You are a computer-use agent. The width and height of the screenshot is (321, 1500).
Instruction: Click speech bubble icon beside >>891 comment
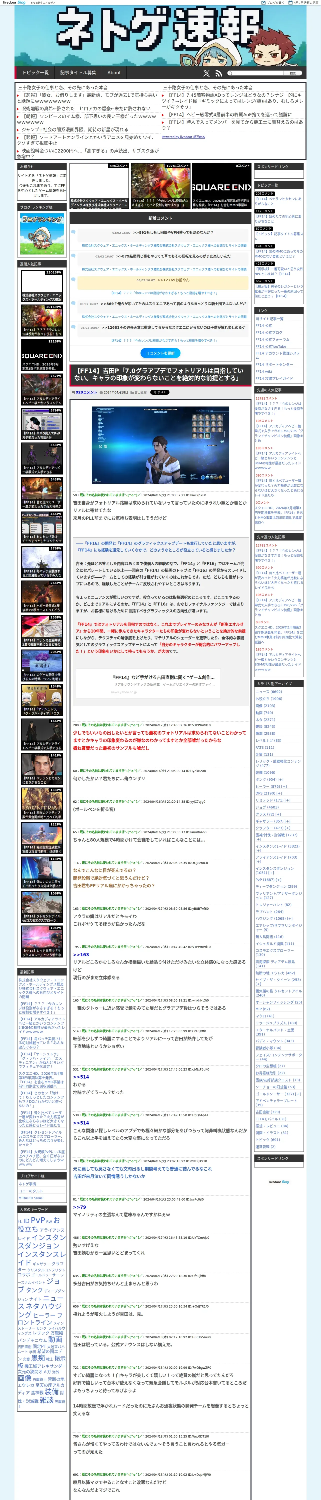pos(73,232)
